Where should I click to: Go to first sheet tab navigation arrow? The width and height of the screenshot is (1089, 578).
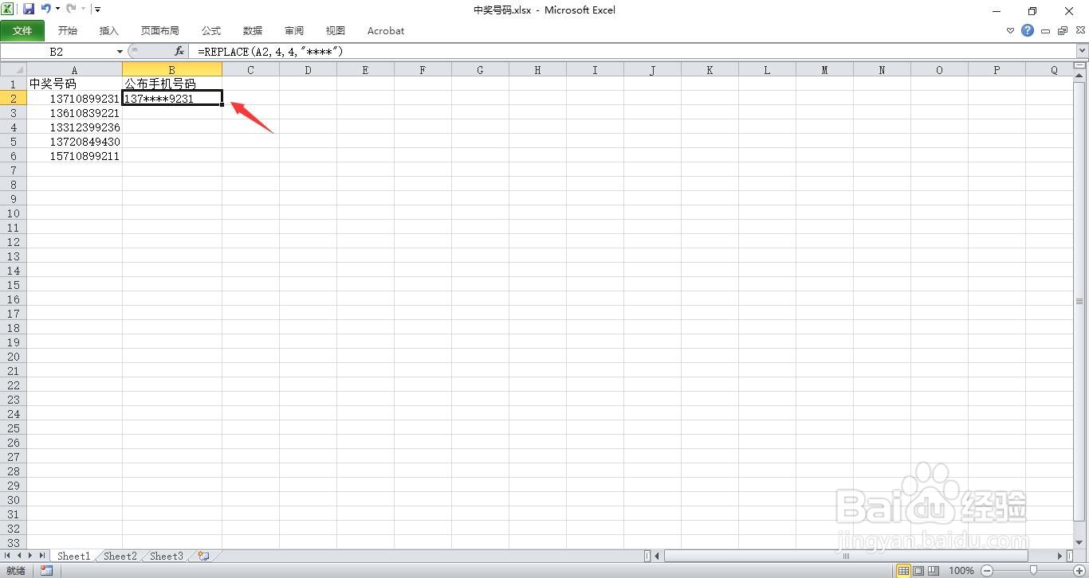[x=8, y=556]
